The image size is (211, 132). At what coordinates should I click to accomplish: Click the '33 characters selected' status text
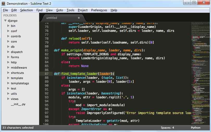(18, 128)
